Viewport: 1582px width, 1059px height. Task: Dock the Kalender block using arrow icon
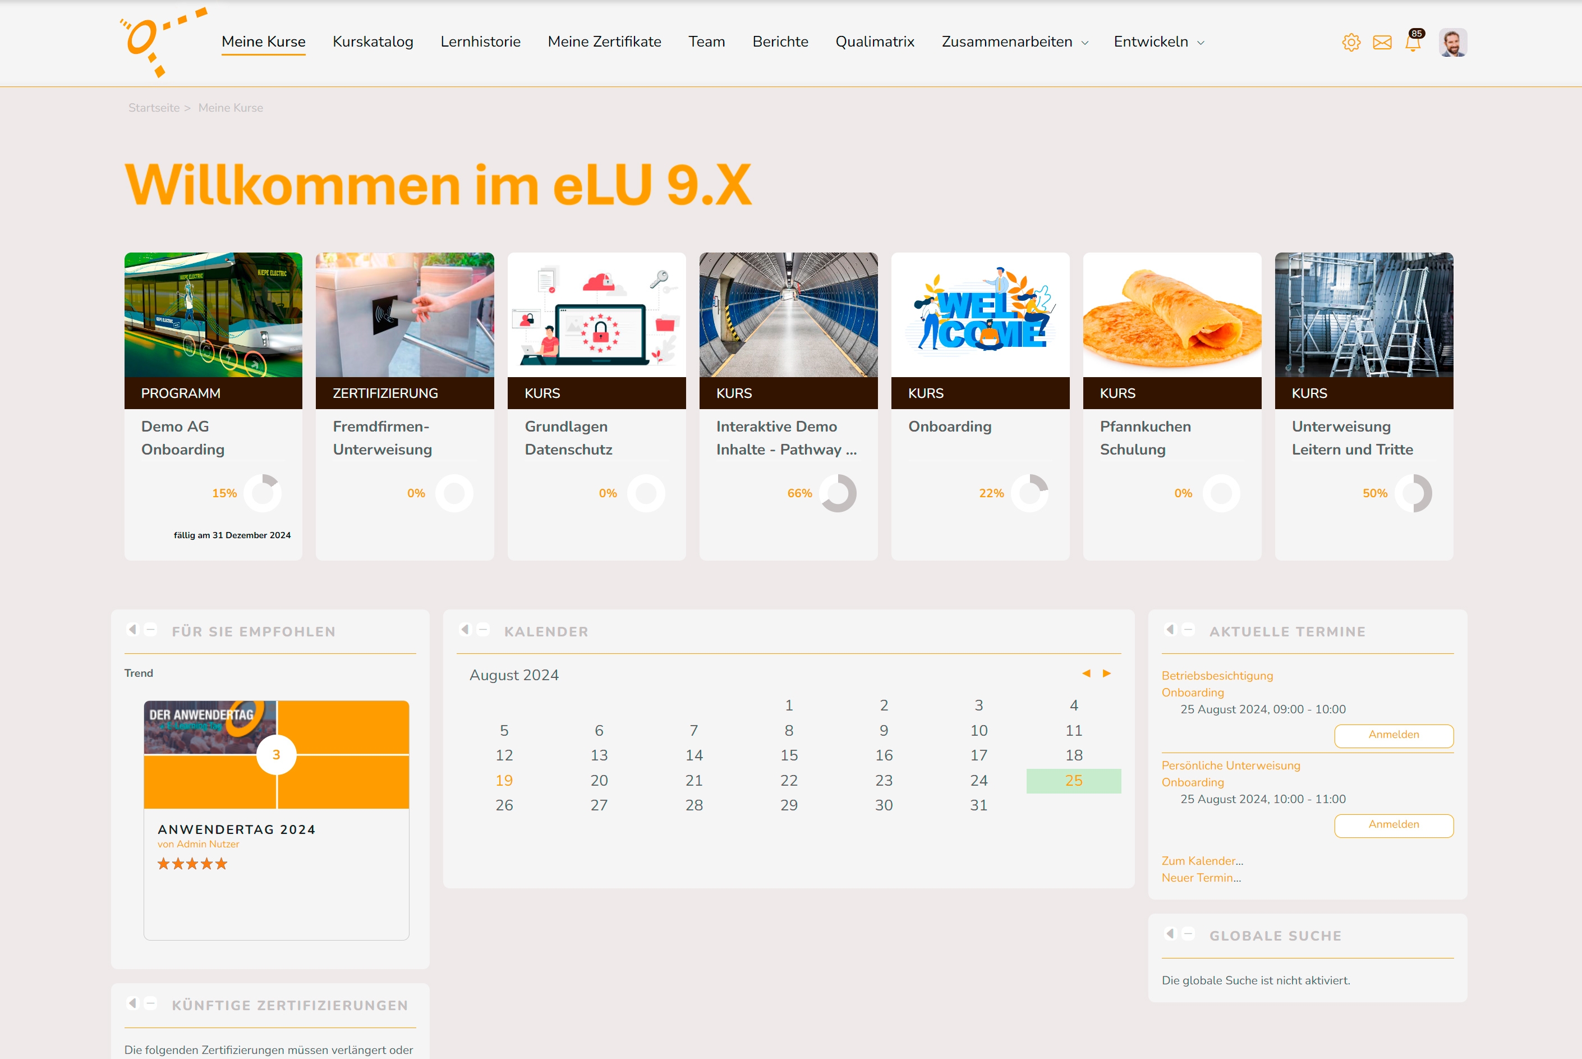point(465,630)
